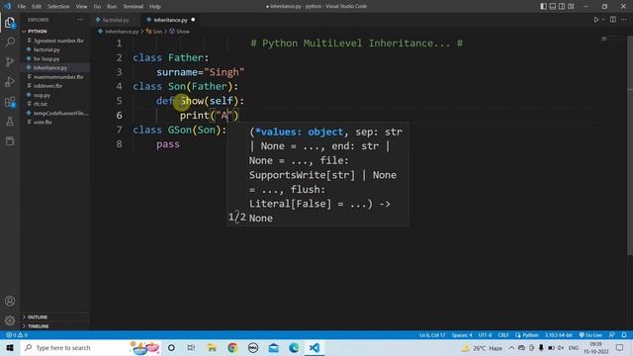The width and height of the screenshot is (633, 356).
Task: Open the Windows Start menu
Action: [10, 347]
